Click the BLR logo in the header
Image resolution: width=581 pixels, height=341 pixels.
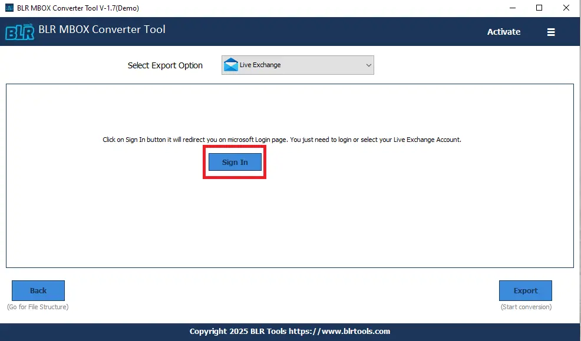[19, 32]
